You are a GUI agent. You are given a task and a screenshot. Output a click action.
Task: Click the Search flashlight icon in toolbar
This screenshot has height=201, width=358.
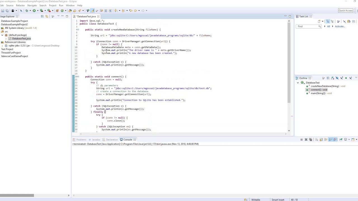pos(79,11)
